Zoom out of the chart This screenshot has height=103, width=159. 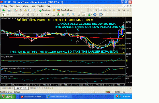[x=73, y=14]
